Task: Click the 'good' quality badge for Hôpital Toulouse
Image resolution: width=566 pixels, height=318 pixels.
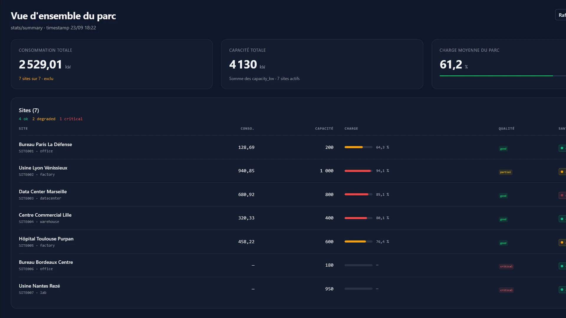Action: point(503,243)
